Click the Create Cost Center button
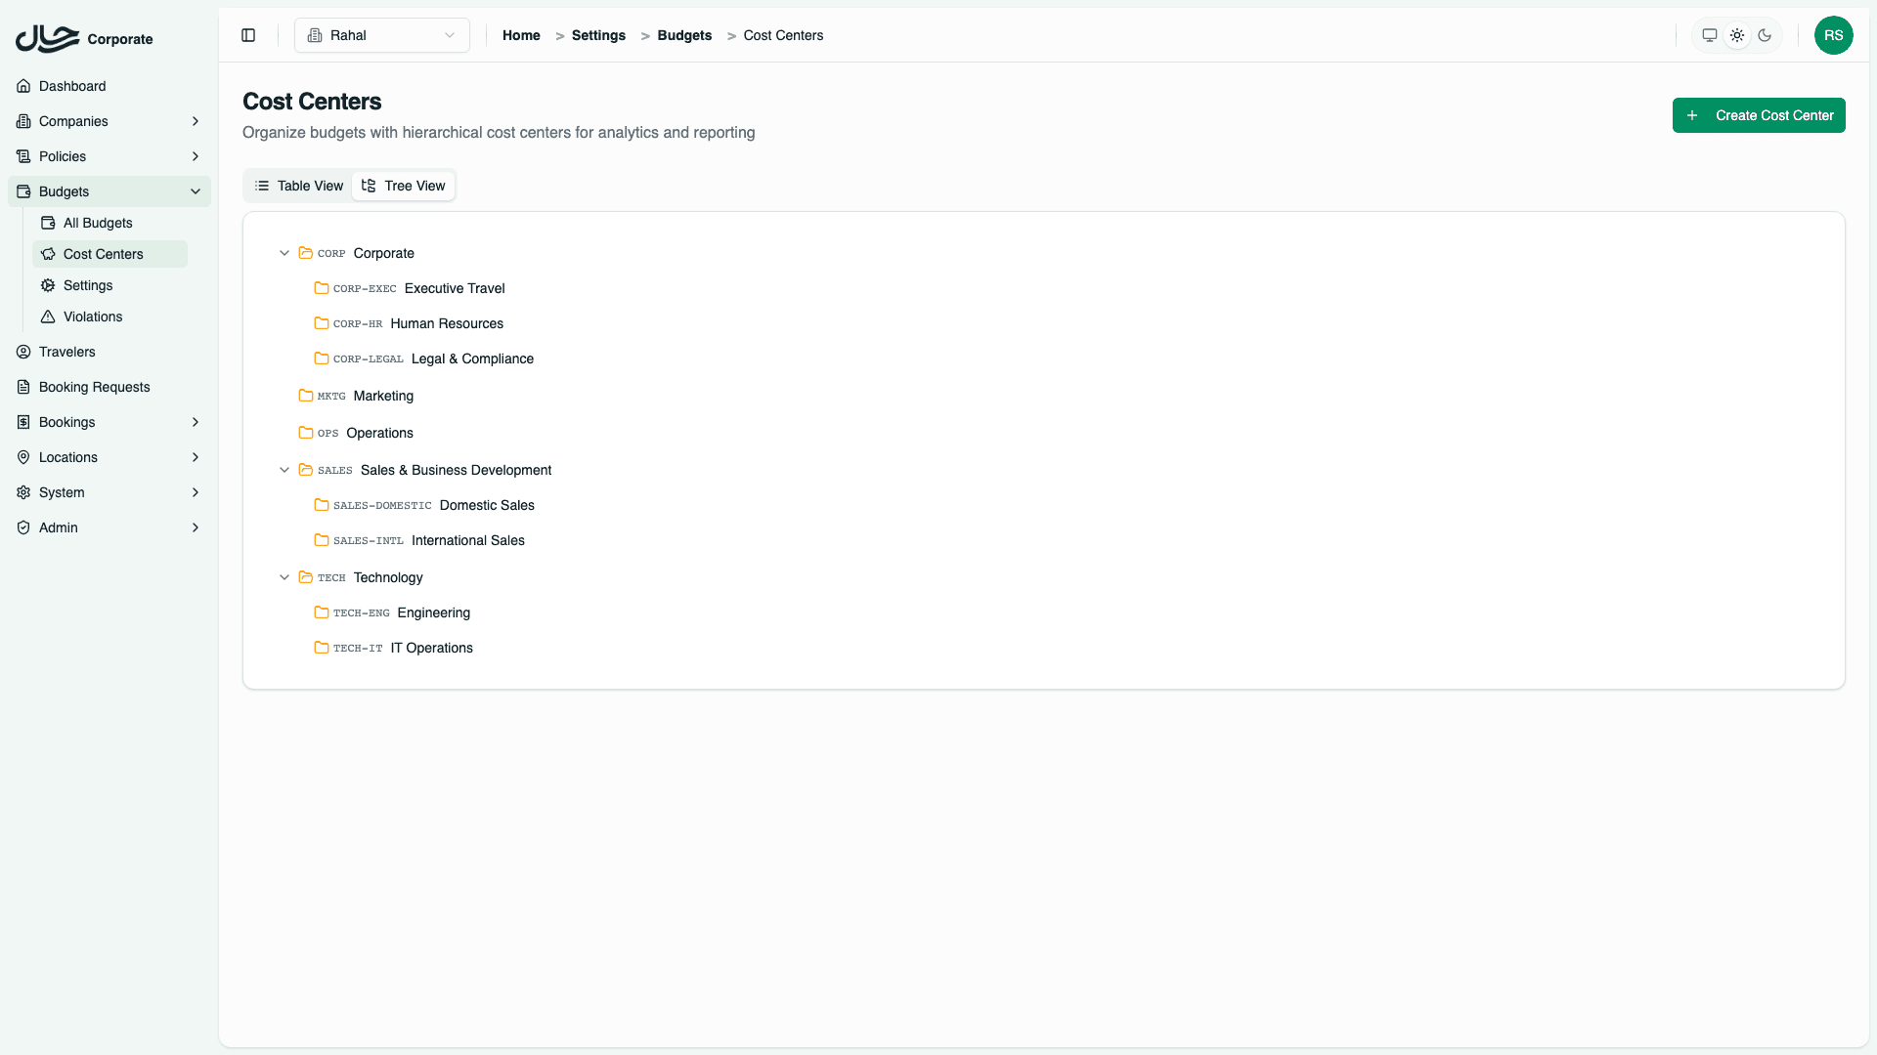This screenshot has width=1877, height=1055. click(1758, 115)
